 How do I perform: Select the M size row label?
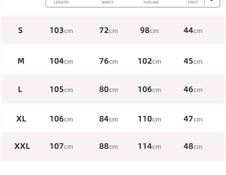21,61
